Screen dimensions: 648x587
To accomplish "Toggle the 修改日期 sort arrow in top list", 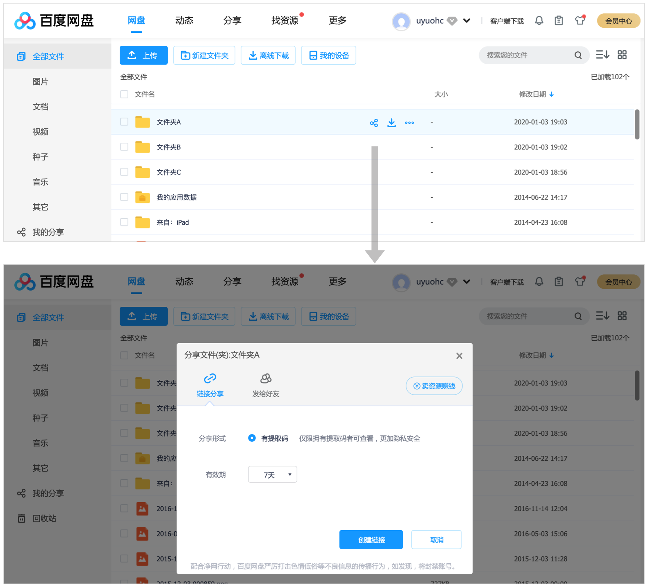I will pos(551,94).
